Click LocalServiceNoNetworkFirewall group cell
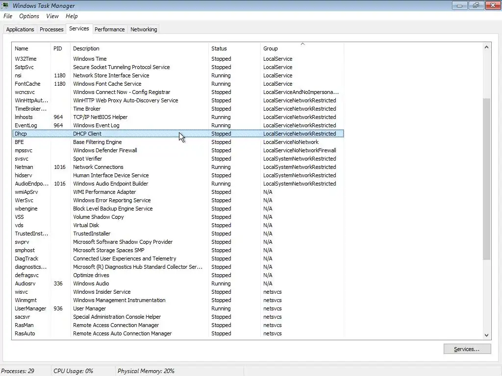 point(300,150)
